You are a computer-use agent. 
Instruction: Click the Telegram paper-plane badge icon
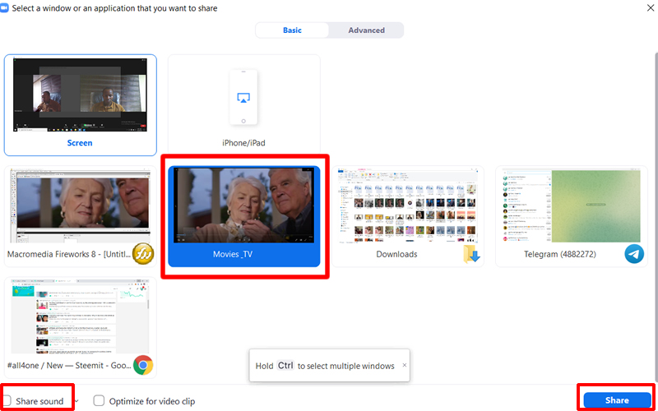pos(634,254)
